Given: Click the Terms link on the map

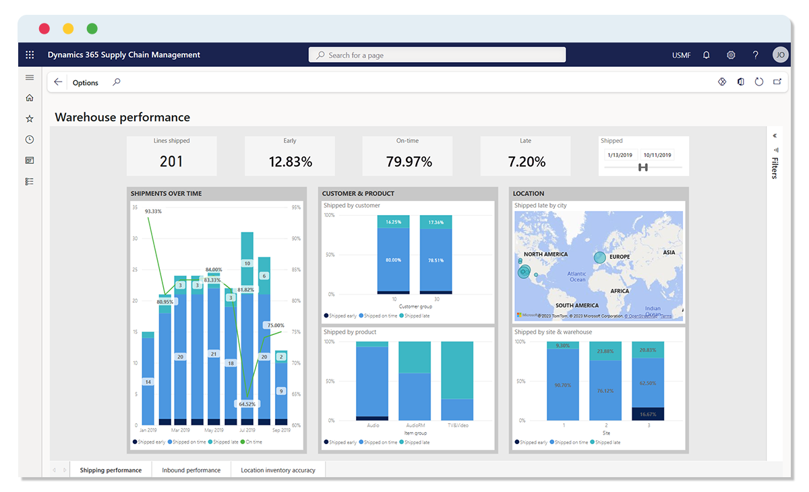Looking at the screenshot, I should 665,315.
